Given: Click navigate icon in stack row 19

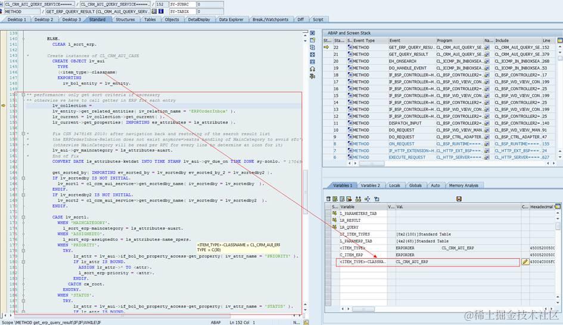Looking at the screenshot, I should pos(487,68).
